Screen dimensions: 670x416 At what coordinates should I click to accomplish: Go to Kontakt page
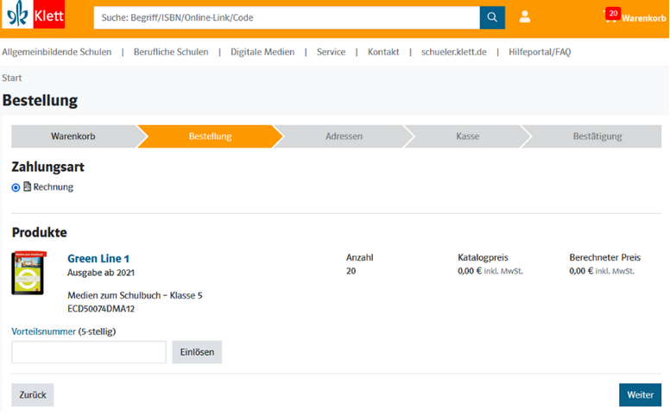point(383,52)
